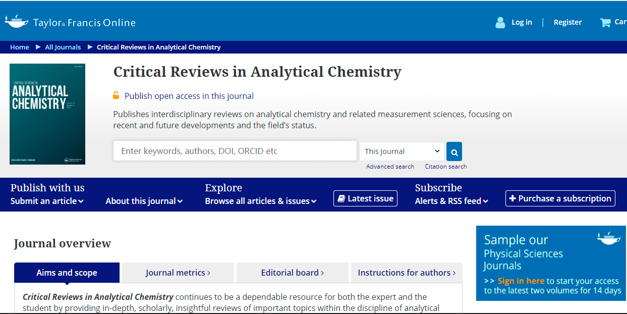Viewport: 627px width, 314px height.
Task: Select the Instructions for authors tab
Action: click(x=406, y=273)
